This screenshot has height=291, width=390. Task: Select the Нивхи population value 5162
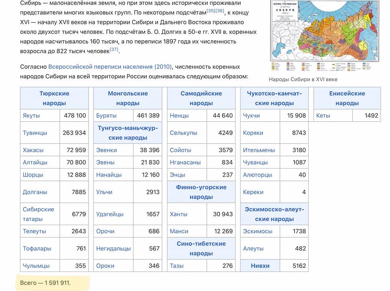click(299, 266)
